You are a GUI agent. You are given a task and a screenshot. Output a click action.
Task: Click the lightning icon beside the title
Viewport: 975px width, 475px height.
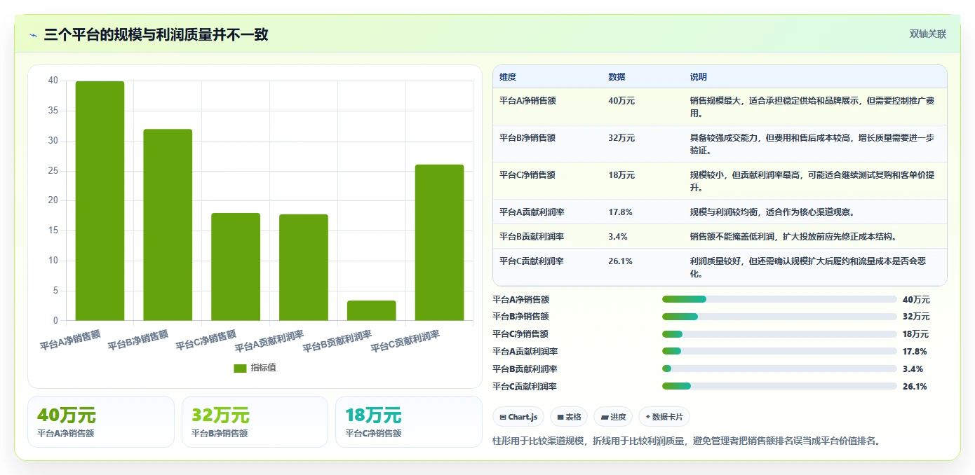click(x=34, y=35)
